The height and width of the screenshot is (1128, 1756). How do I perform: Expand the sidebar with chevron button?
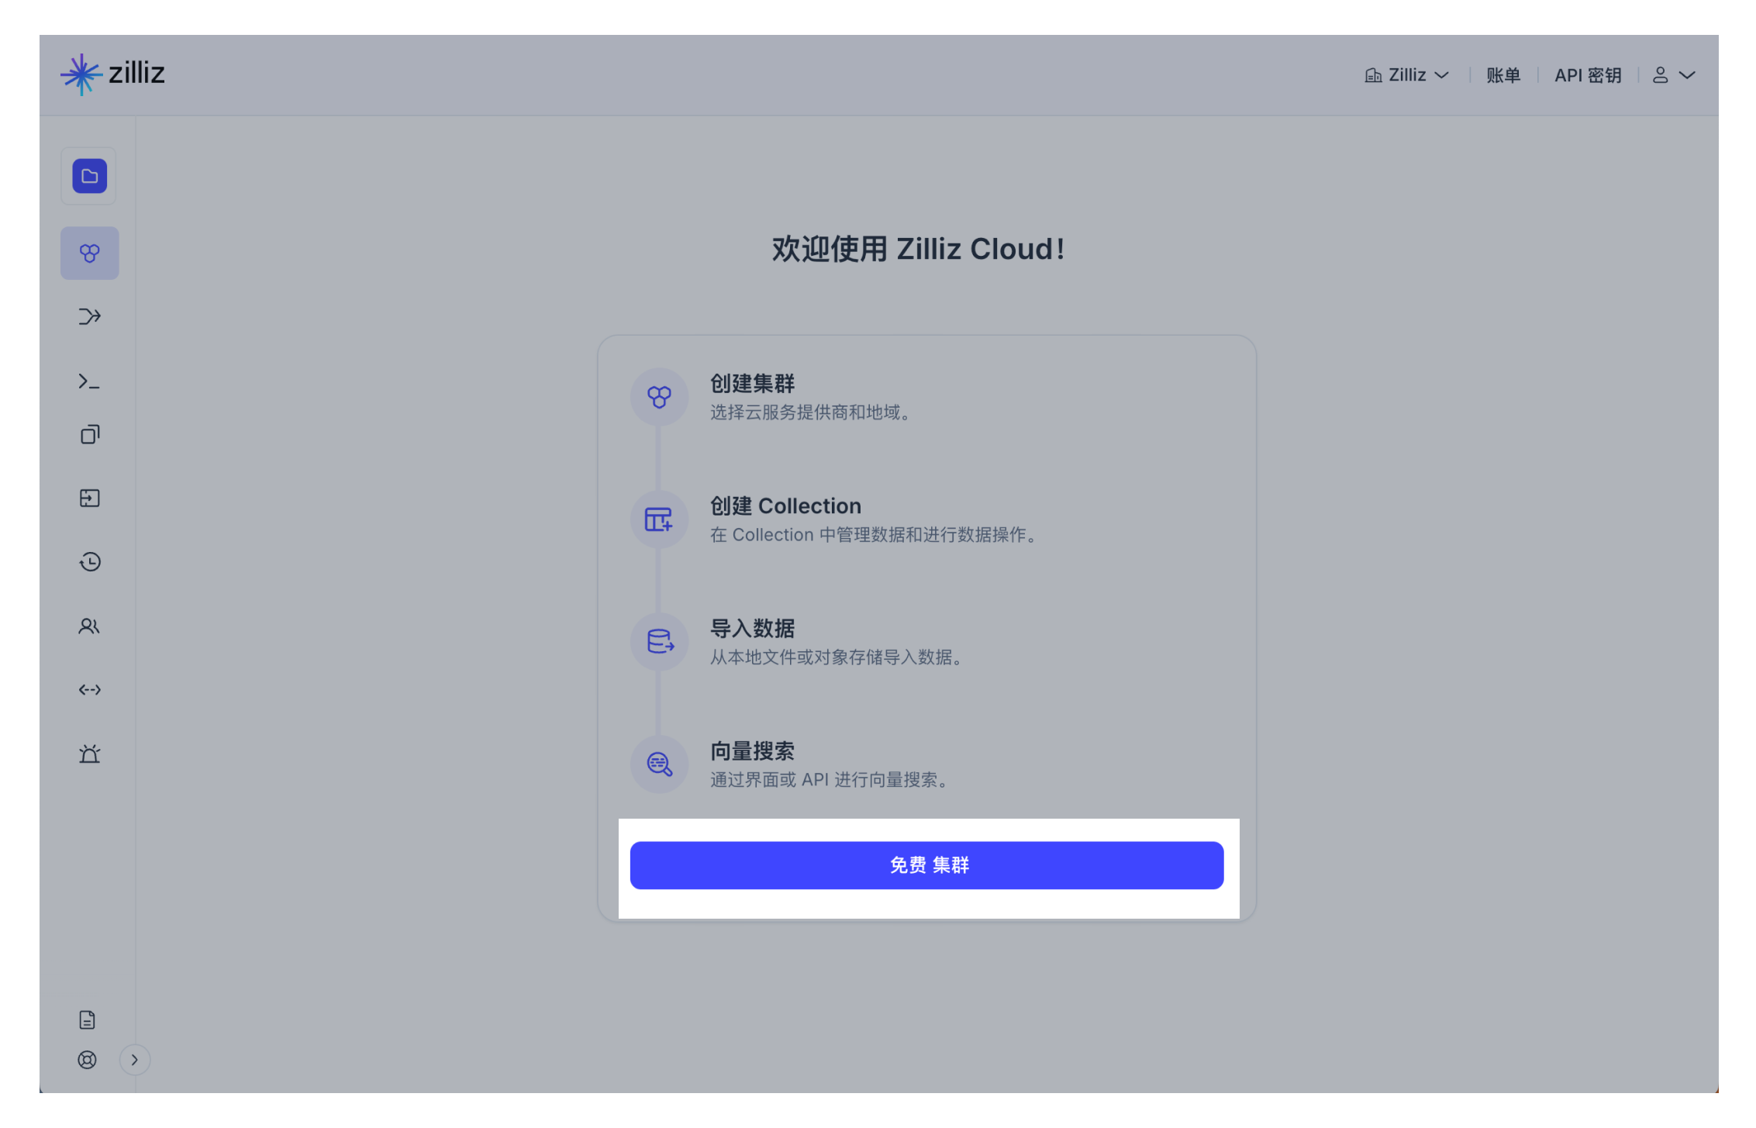click(134, 1060)
